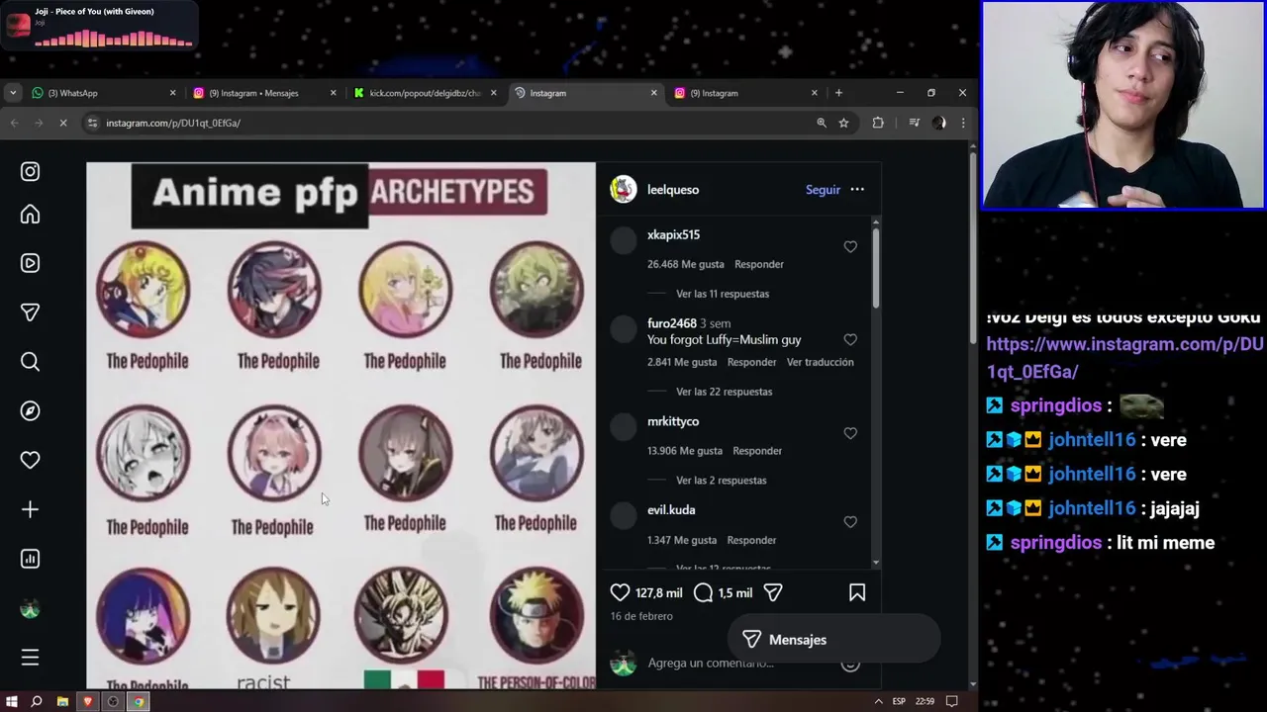
Task: Open Instagram home via the logo icon
Action: [30, 171]
